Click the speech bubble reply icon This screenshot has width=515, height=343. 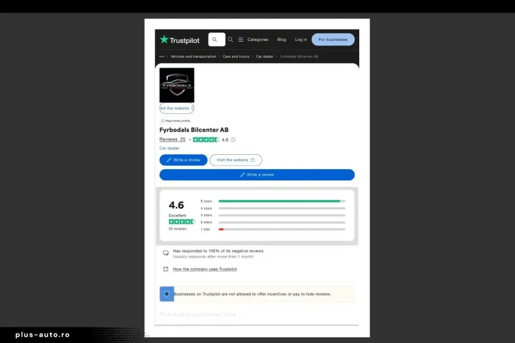(x=166, y=253)
